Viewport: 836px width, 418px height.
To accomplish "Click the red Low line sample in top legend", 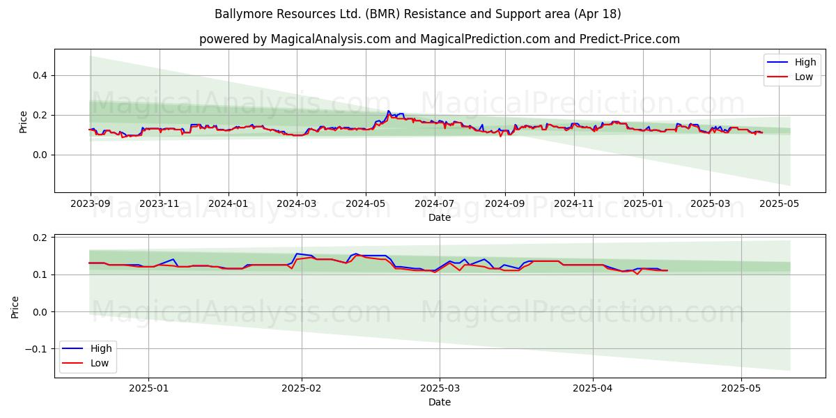I will point(778,77).
